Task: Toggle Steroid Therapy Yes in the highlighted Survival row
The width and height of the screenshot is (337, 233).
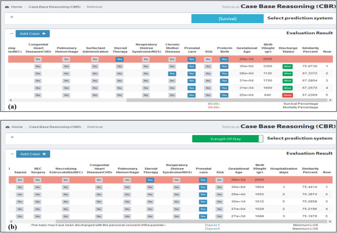Action: [x=119, y=59]
